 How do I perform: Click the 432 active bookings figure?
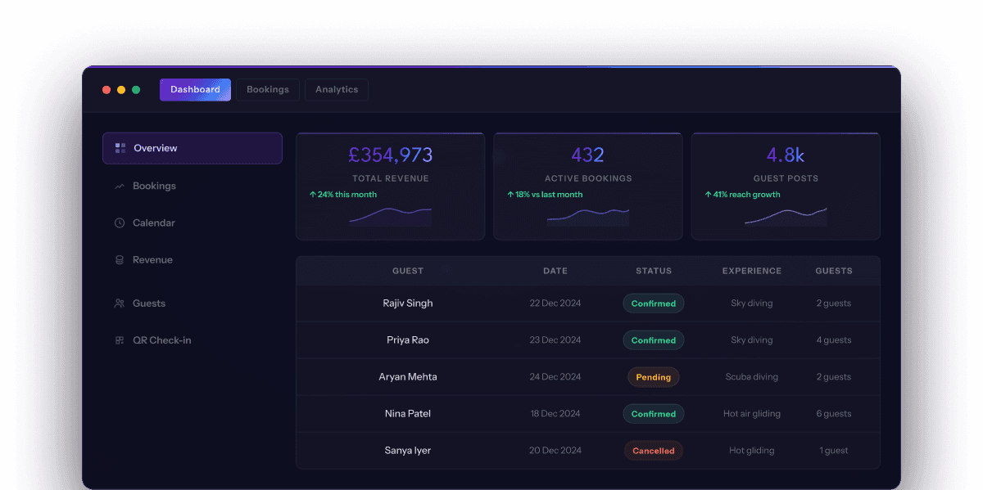[588, 155]
